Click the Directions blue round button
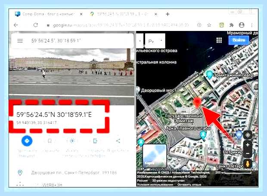The height and width of the screenshot is (196, 267). (x=27, y=141)
